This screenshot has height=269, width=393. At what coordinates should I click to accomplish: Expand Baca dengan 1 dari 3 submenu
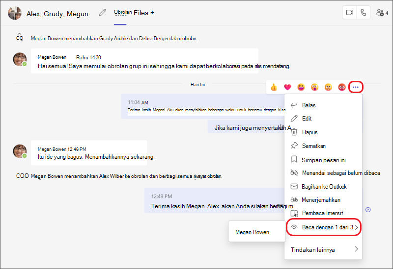click(324, 227)
